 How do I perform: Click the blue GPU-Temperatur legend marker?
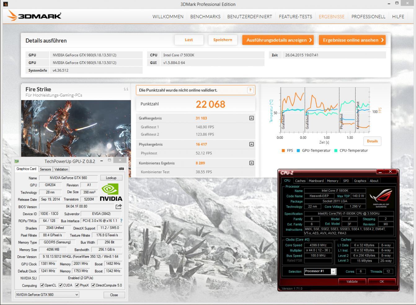(x=298, y=151)
